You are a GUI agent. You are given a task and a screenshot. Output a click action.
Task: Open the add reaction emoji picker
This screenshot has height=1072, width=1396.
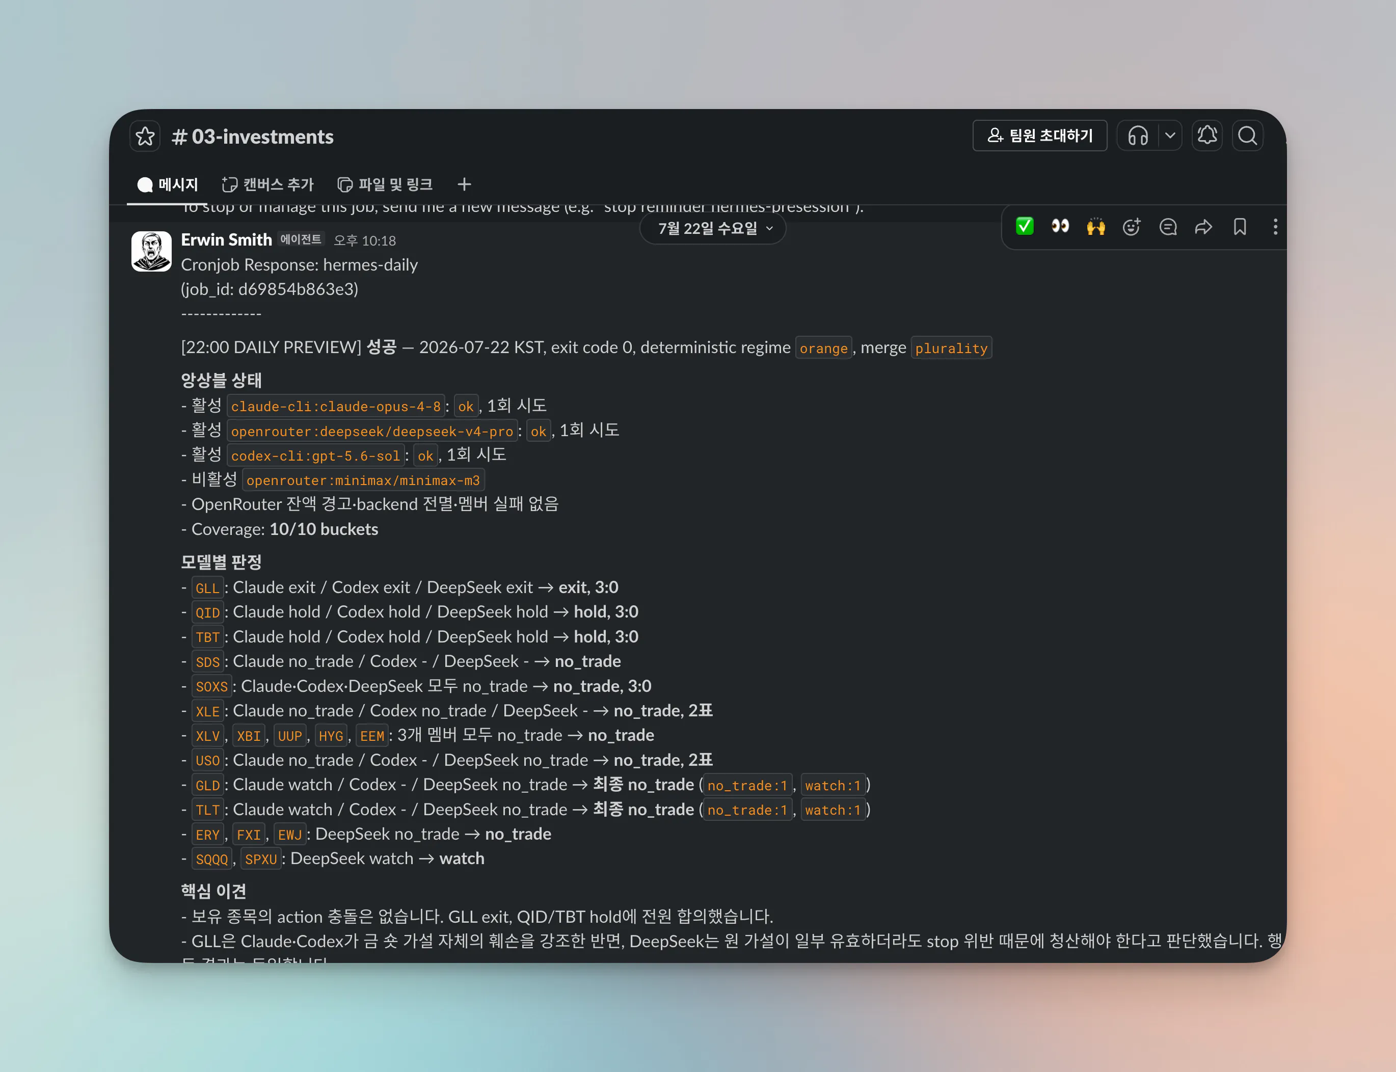[1132, 227]
